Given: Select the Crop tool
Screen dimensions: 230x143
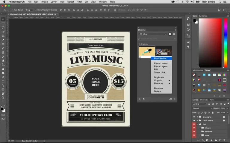Looking at the screenshot, I should pyautogui.click(x=3, y=36).
